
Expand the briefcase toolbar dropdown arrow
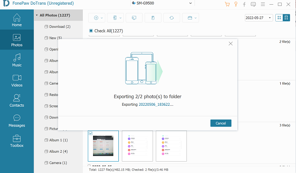point(195,18)
